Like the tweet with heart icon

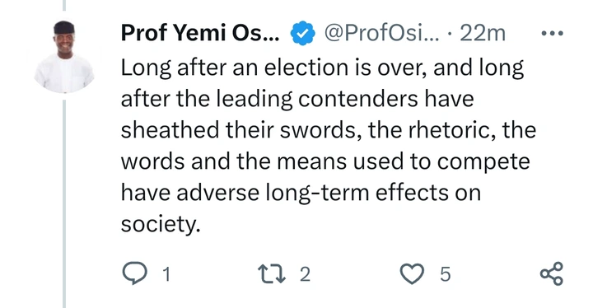[x=412, y=273]
